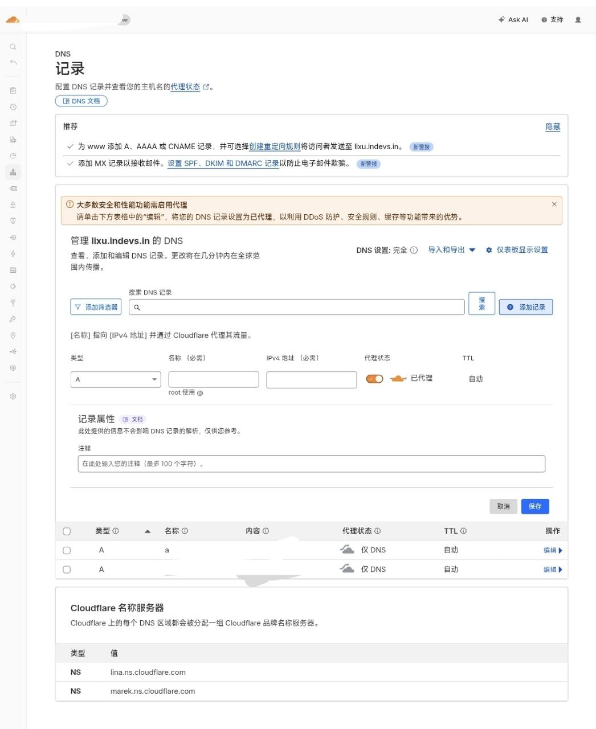Screen dimensions: 596x729
Task: Open the SSL/TLS padlock icon in sidebar
Action: tap(13, 204)
